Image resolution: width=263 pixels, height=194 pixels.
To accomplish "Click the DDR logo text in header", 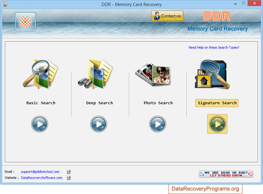I will [x=217, y=16].
